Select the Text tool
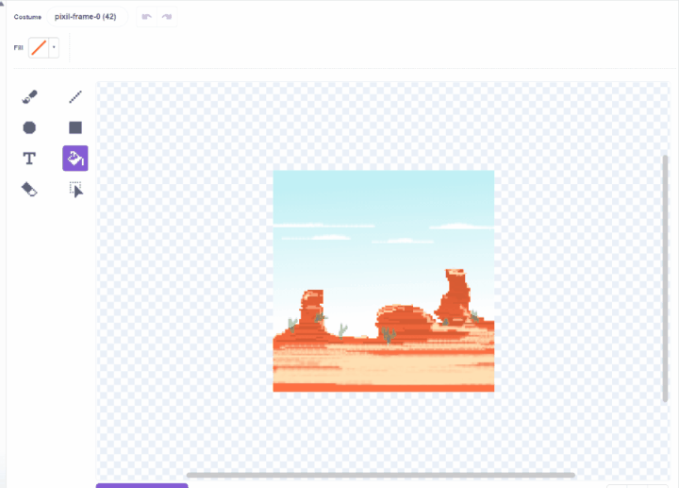 click(29, 159)
